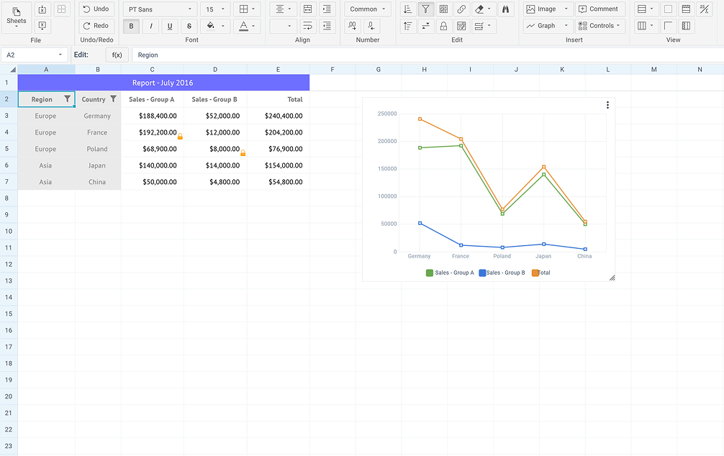Select the Report - July 2016 title cell

coord(163,83)
